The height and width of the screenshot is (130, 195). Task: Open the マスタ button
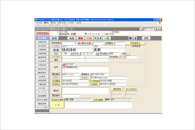pos(98,38)
